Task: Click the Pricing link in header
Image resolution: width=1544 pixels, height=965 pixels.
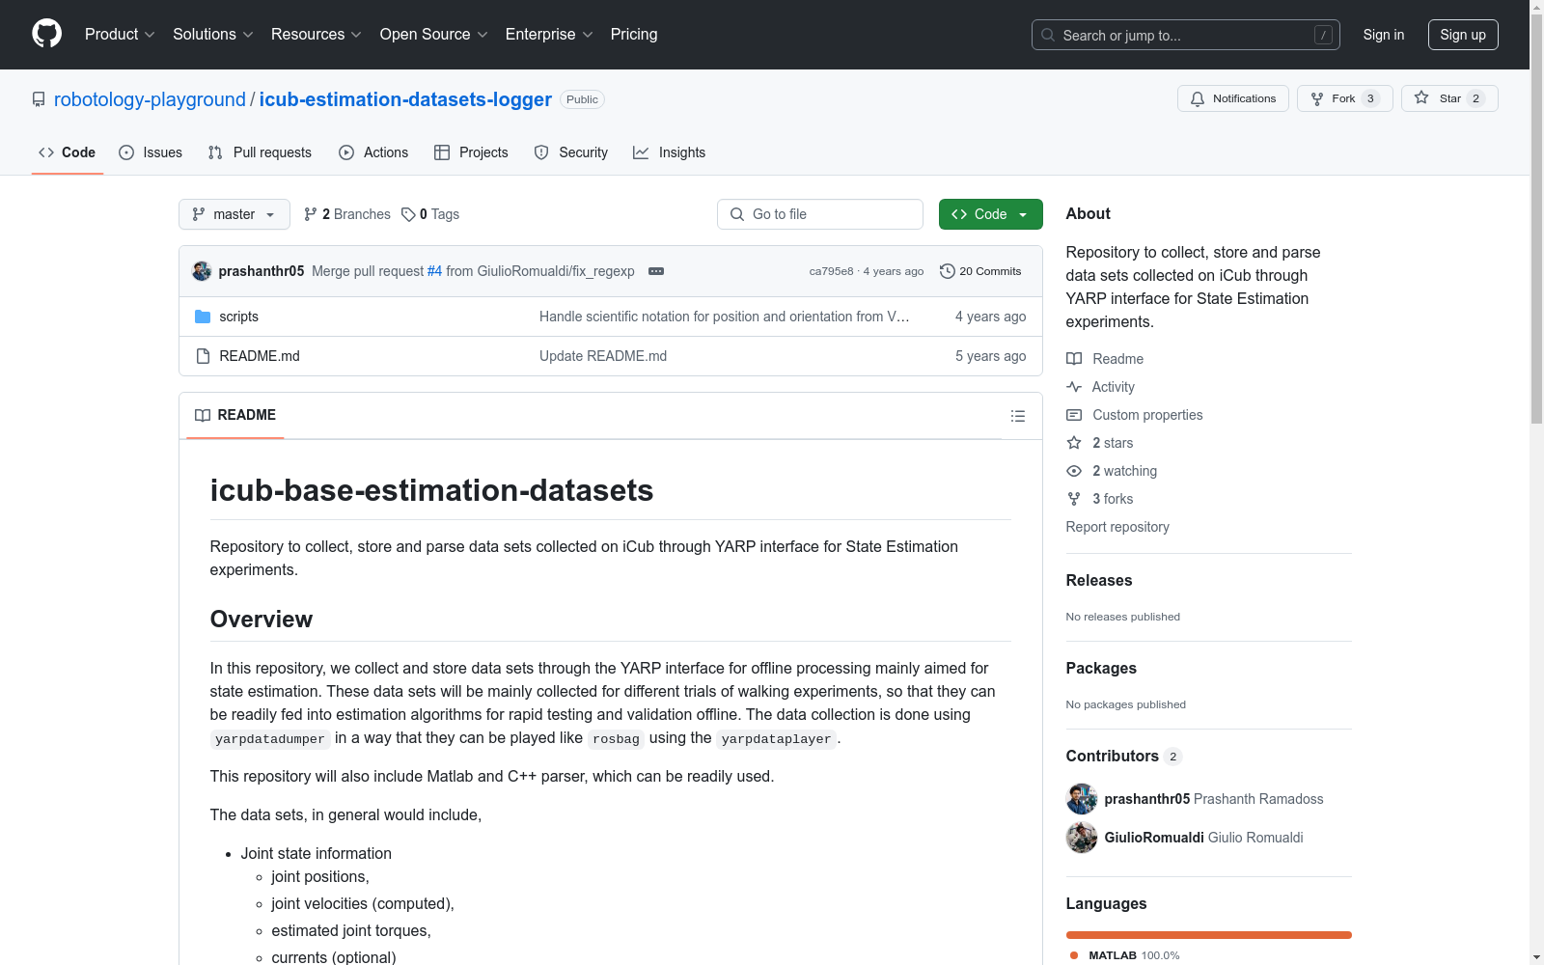Action: coord(634,34)
